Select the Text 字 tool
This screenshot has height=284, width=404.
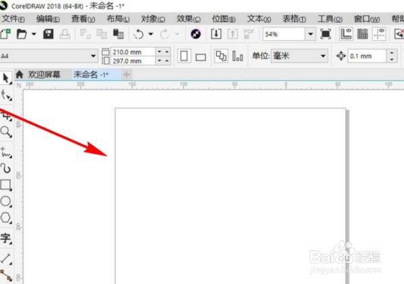[5, 238]
